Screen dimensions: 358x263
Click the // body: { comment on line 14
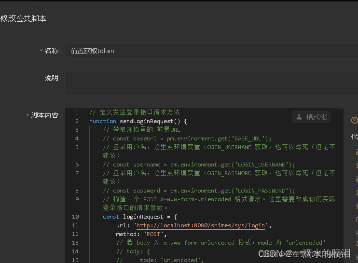tap(133, 251)
